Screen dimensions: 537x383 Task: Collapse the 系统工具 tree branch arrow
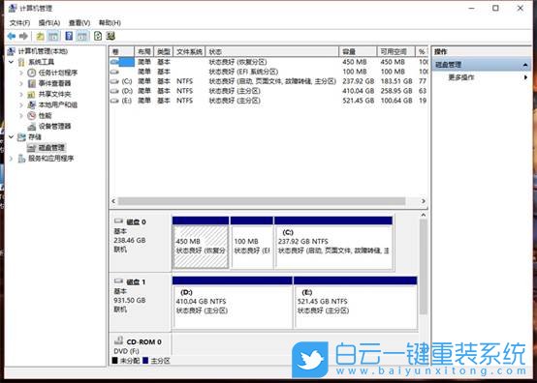coord(12,62)
